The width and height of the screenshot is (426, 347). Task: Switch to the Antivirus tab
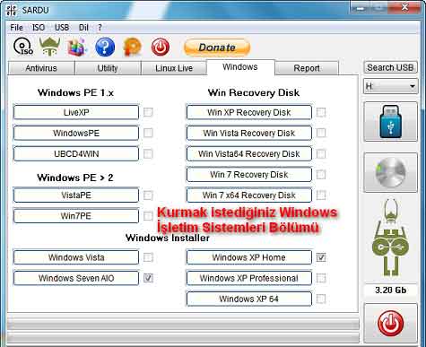[41, 68]
